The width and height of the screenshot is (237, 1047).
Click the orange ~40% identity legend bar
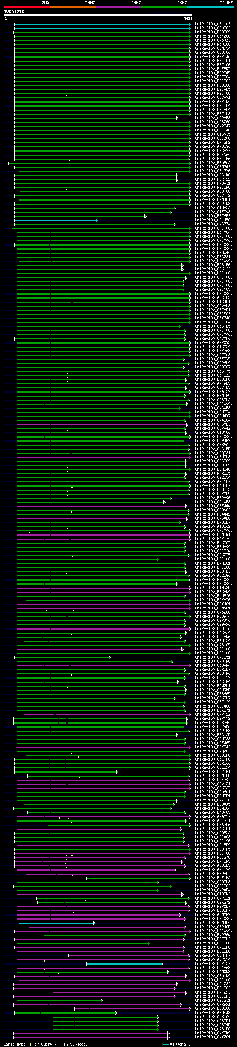[x=73, y=7]
